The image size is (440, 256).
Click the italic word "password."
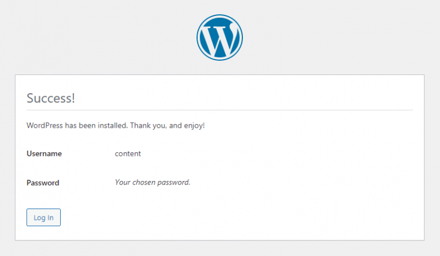[x=174, y=183]
